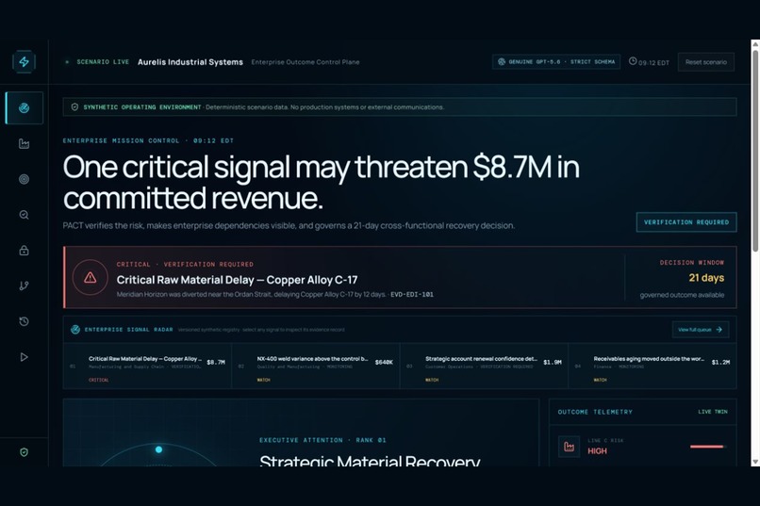Click the glowing dot on radar graphic
Screen dimensions: 760x506
[158, 449]
